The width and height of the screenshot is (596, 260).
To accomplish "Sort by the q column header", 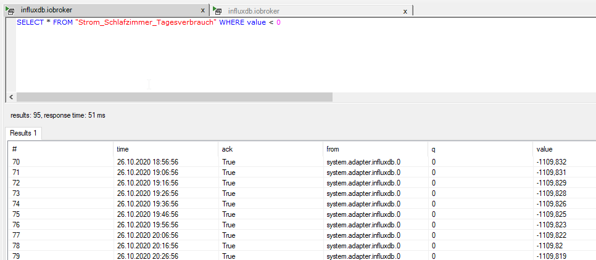I will [x=480, y=149].
